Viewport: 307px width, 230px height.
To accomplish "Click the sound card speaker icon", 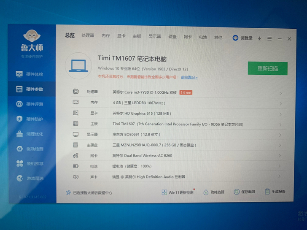I will 75,177.
